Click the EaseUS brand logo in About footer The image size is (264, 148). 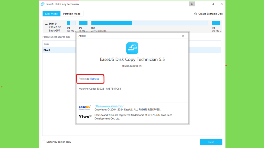point(85,107)
